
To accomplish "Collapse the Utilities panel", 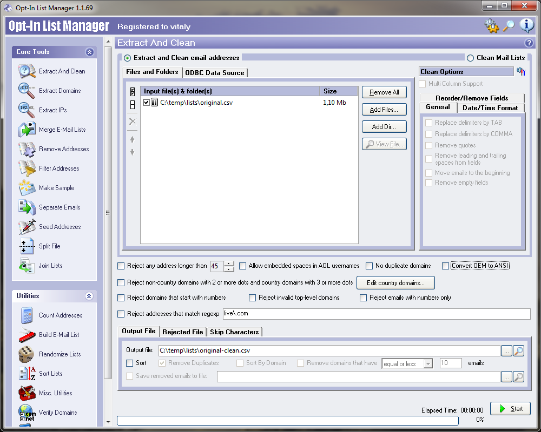I will [89, 296].
